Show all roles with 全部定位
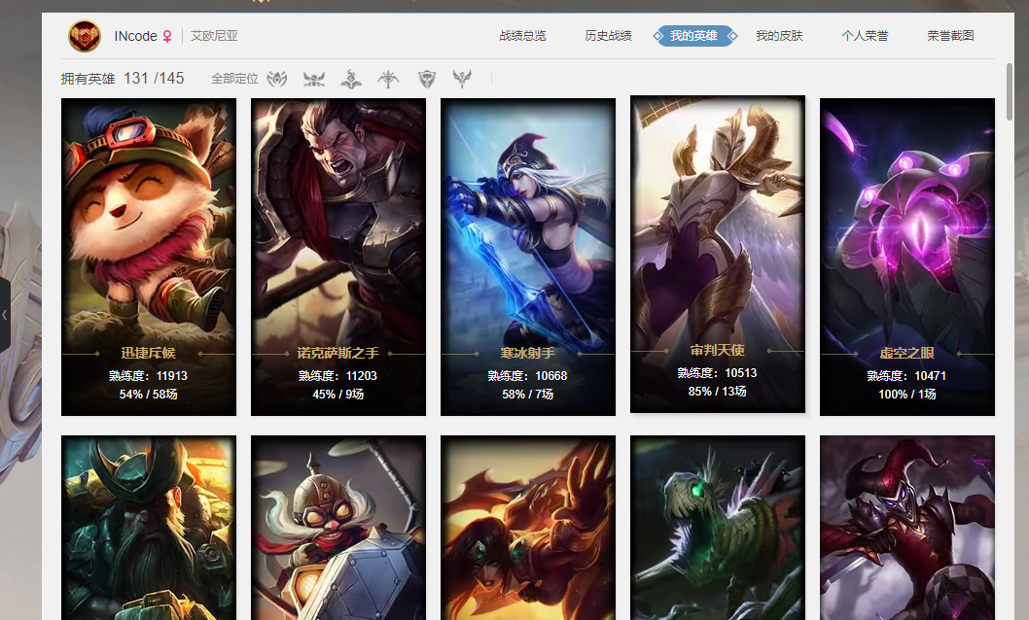 pyautogui.click(x=235, y=80)
